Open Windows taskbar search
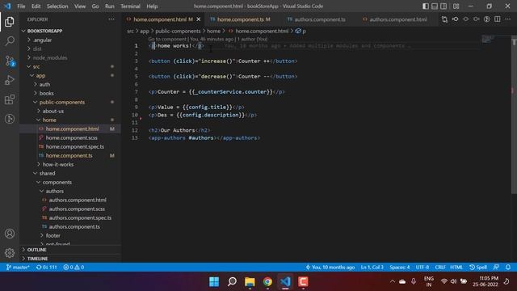 [232, 282]
